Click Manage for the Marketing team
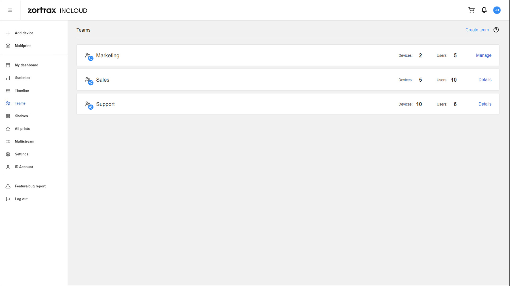 point(484,55)
